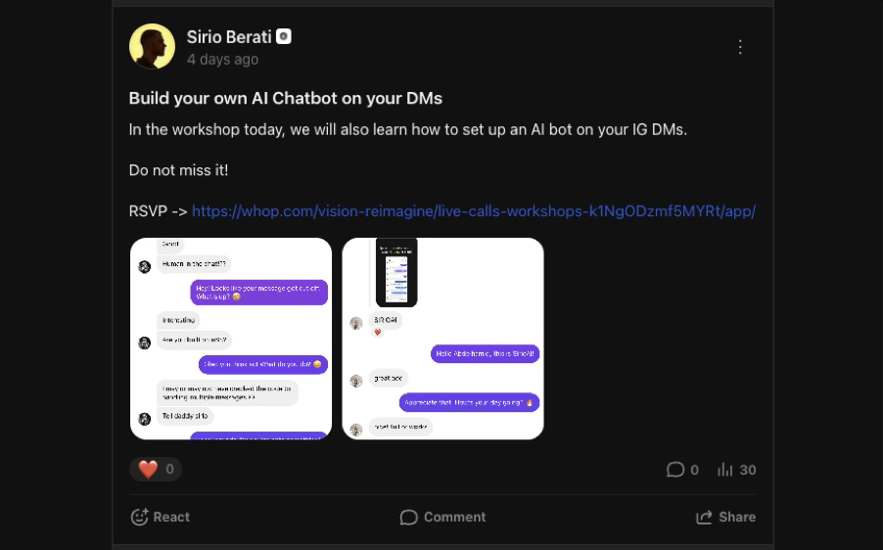Click the Comment speech bubble icon

tap(409, 517)
